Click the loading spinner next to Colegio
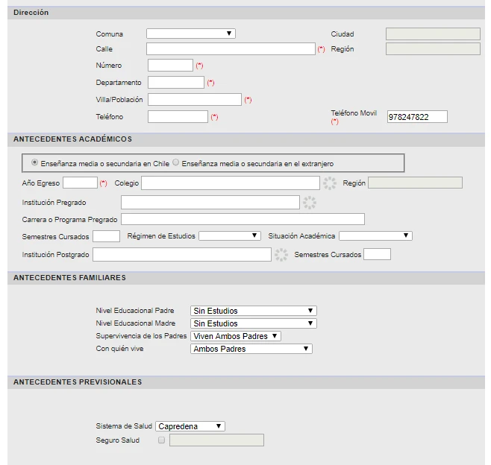The width and height of the screenshot is (491, 465). (330, 183)
